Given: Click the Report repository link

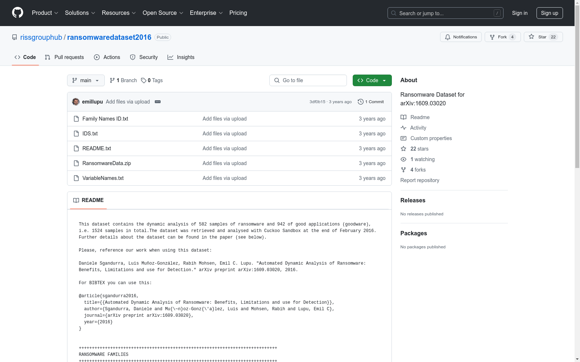Looking at the screenshot, I should (420, 180).
